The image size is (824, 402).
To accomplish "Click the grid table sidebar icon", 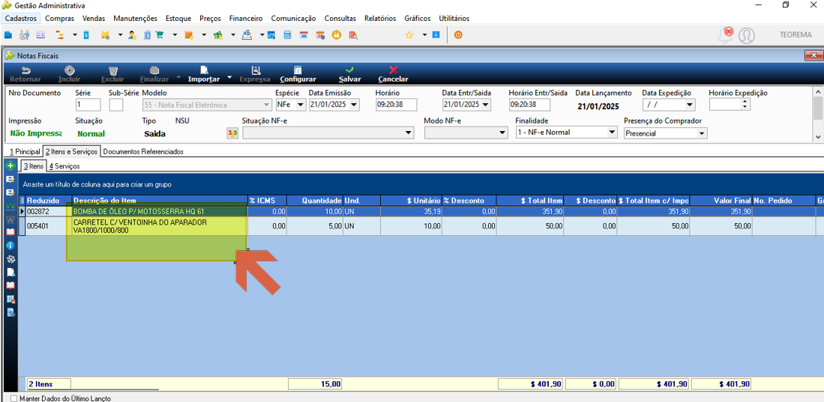I will pyautogui.click(x=10, y=299).
